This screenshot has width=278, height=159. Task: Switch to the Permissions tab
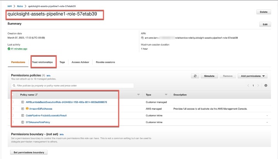(18, 62)
